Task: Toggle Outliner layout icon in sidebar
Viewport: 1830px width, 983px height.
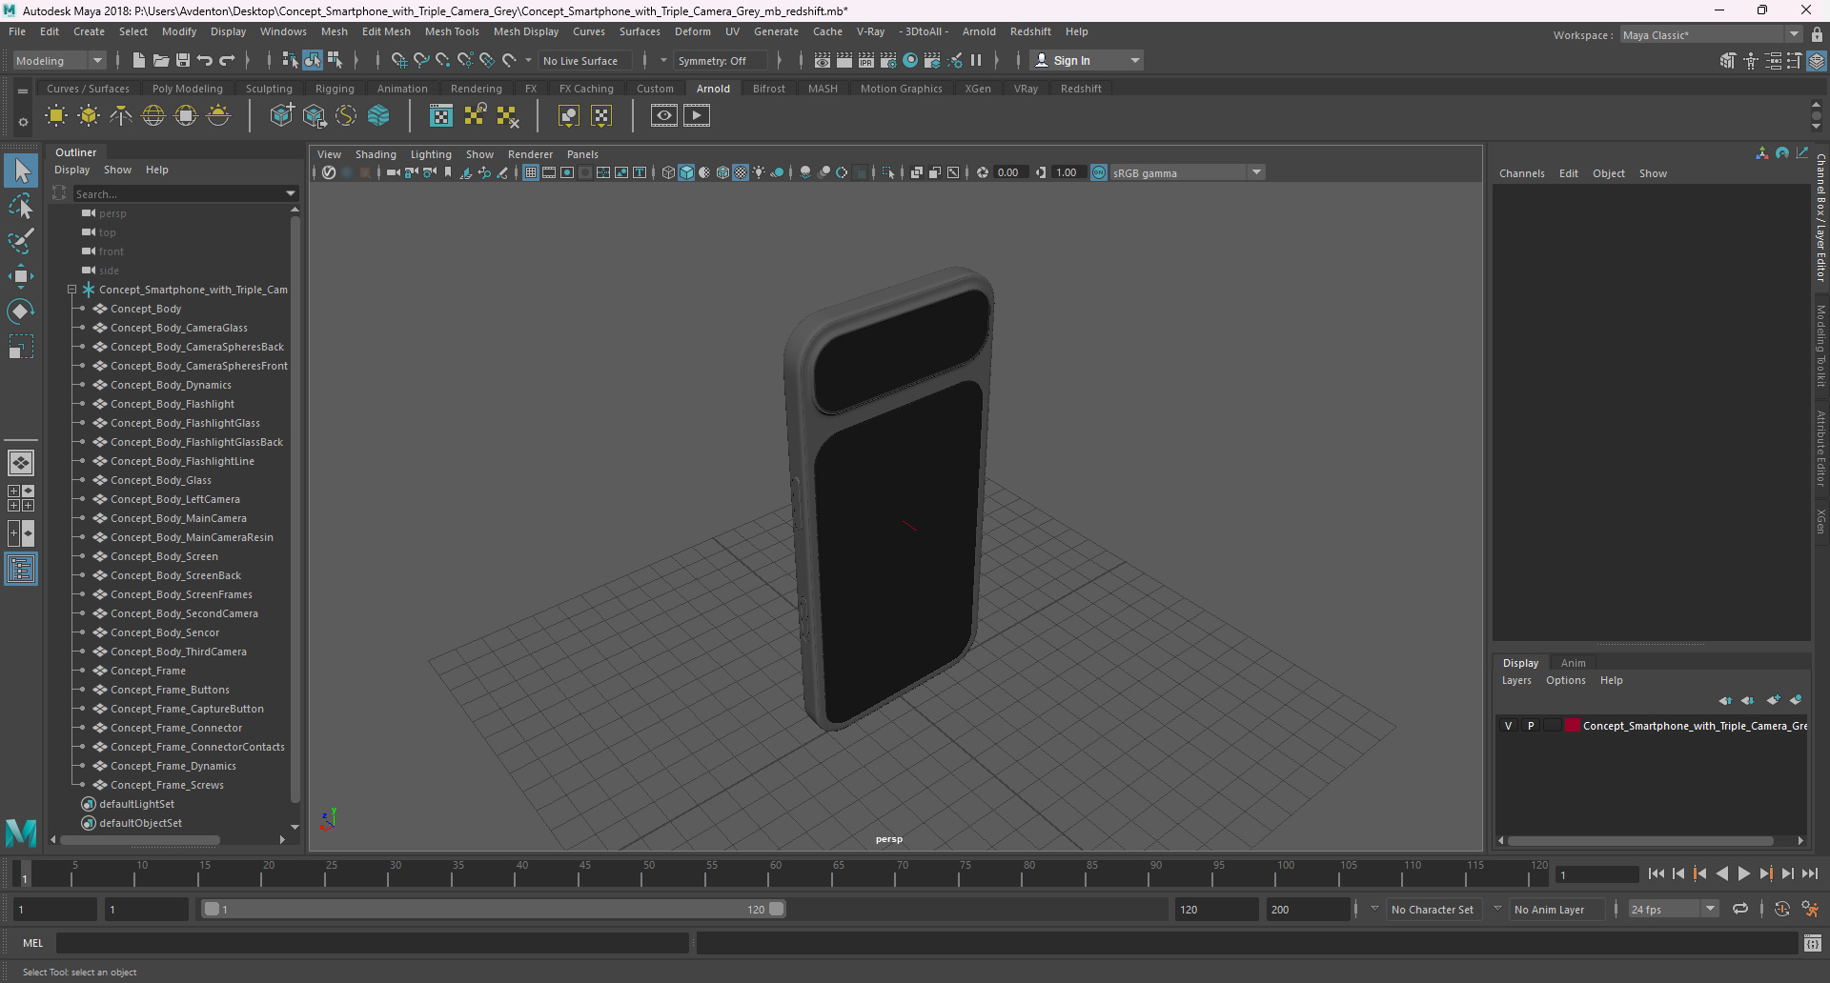Action: (x=21, y=570)
